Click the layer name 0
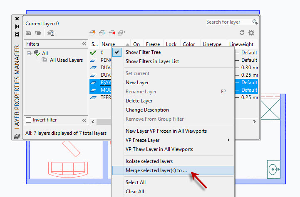The height and width of the screenshot is (197, 300). 102,53
